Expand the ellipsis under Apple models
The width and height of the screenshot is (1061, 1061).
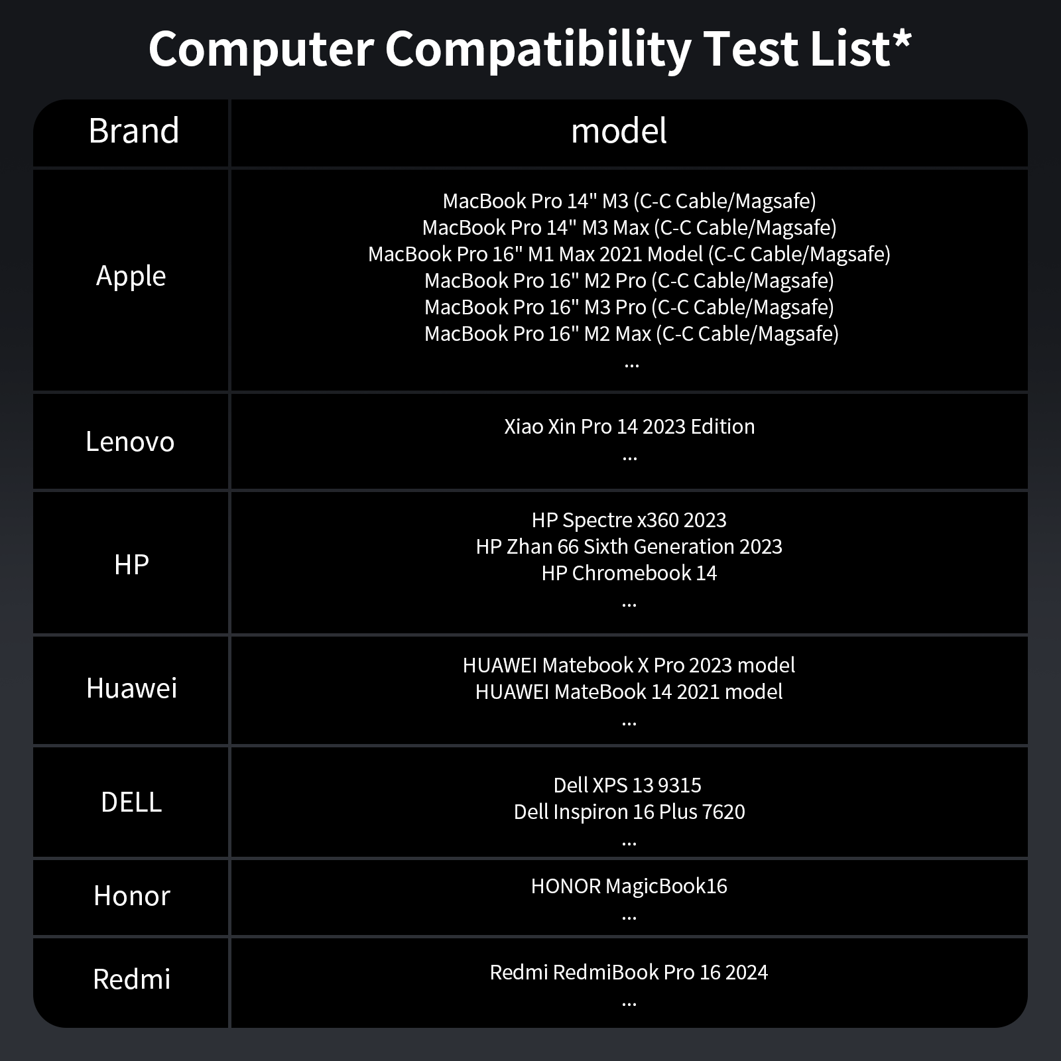631,364
